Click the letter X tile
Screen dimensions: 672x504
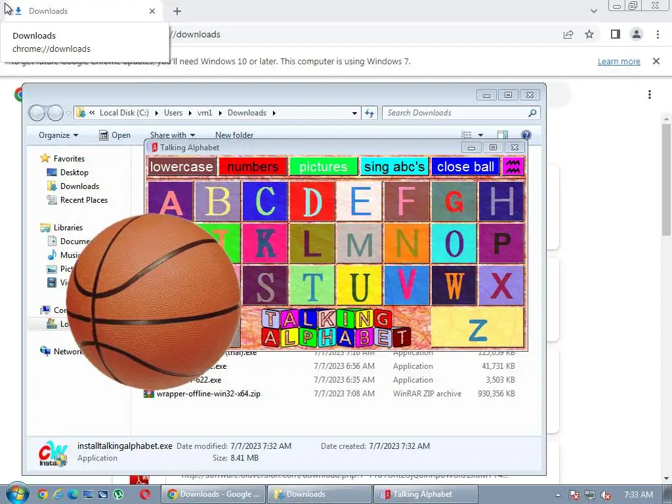tap(501, 285)
